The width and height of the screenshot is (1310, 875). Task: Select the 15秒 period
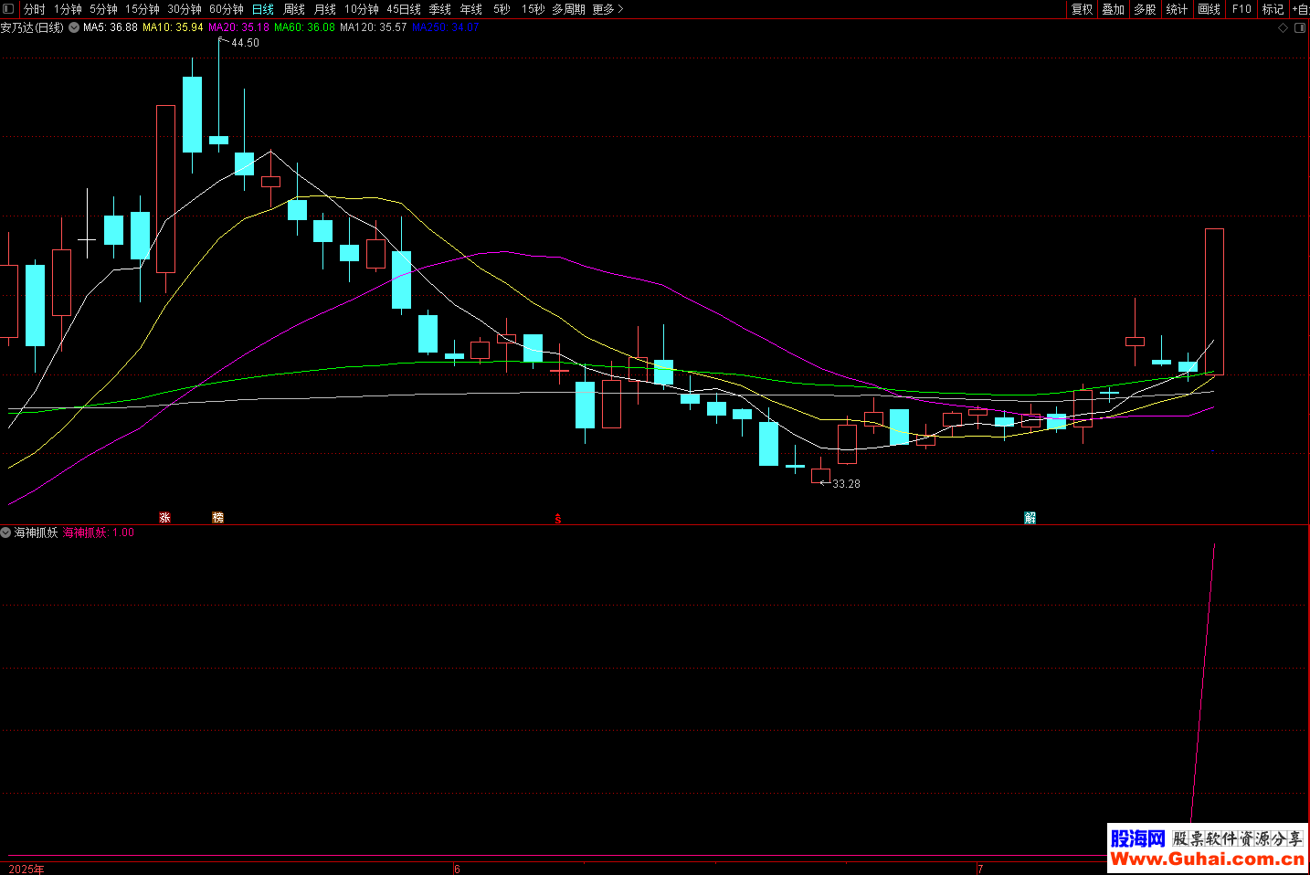tap(533, 9)
